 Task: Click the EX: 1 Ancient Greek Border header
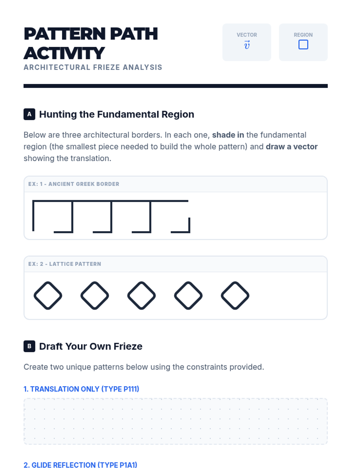175,184
